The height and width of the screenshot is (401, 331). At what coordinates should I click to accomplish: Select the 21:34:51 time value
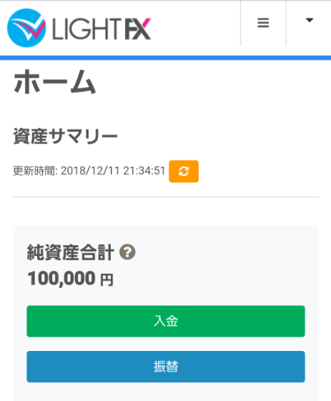click(144, 171)
